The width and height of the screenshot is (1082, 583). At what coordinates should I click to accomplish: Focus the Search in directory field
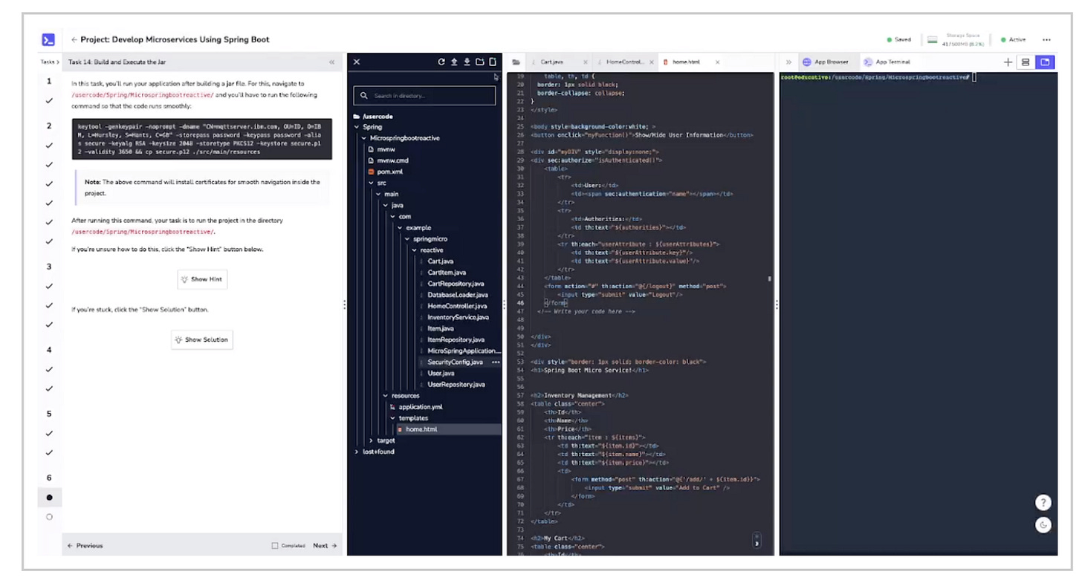(x=424, y=96)
